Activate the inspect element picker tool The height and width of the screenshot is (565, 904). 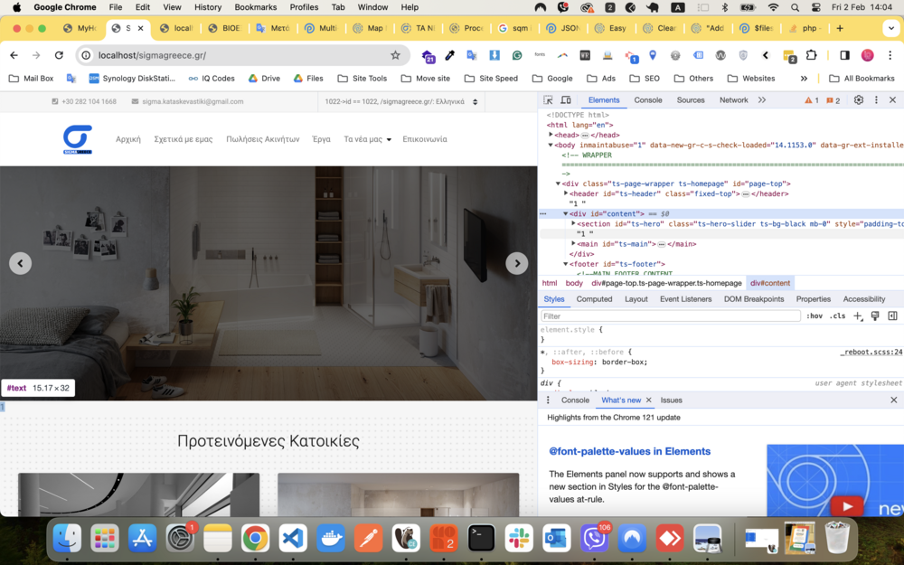548,100
